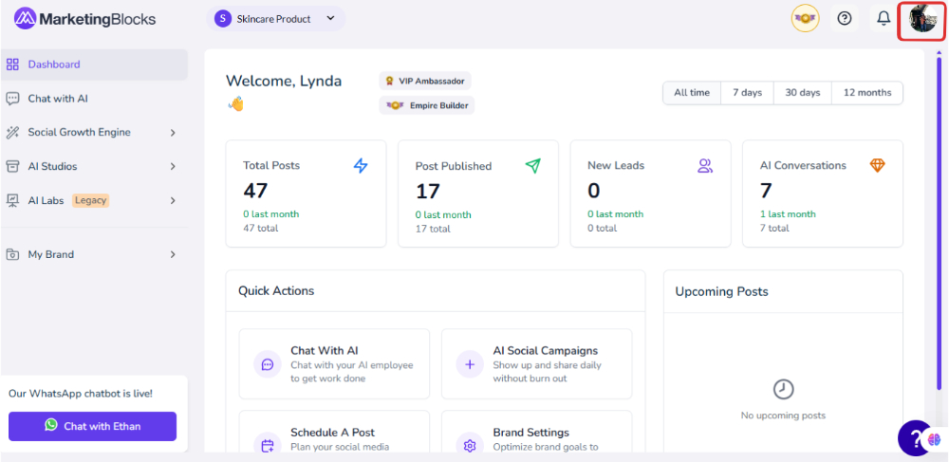
Task: Click the AI Conversations diamond icon
Action: pyautogui.click(x=877, y=166)
